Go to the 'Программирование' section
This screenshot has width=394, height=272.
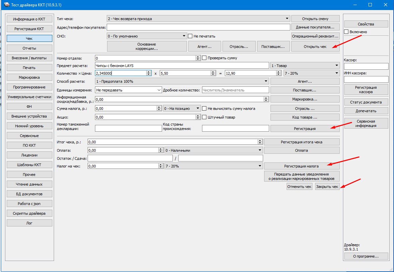(x=30, y=87)
